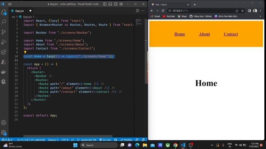Close the Vite + React browser tab
Viewport: 266px width, 149px height.
pyautogui.click(x=188, y=5)
